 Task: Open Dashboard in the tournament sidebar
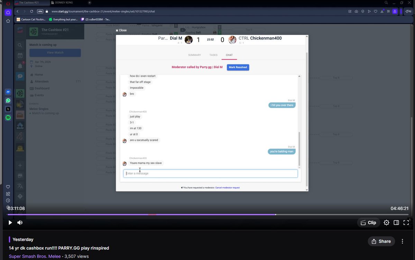coord(41,88)
